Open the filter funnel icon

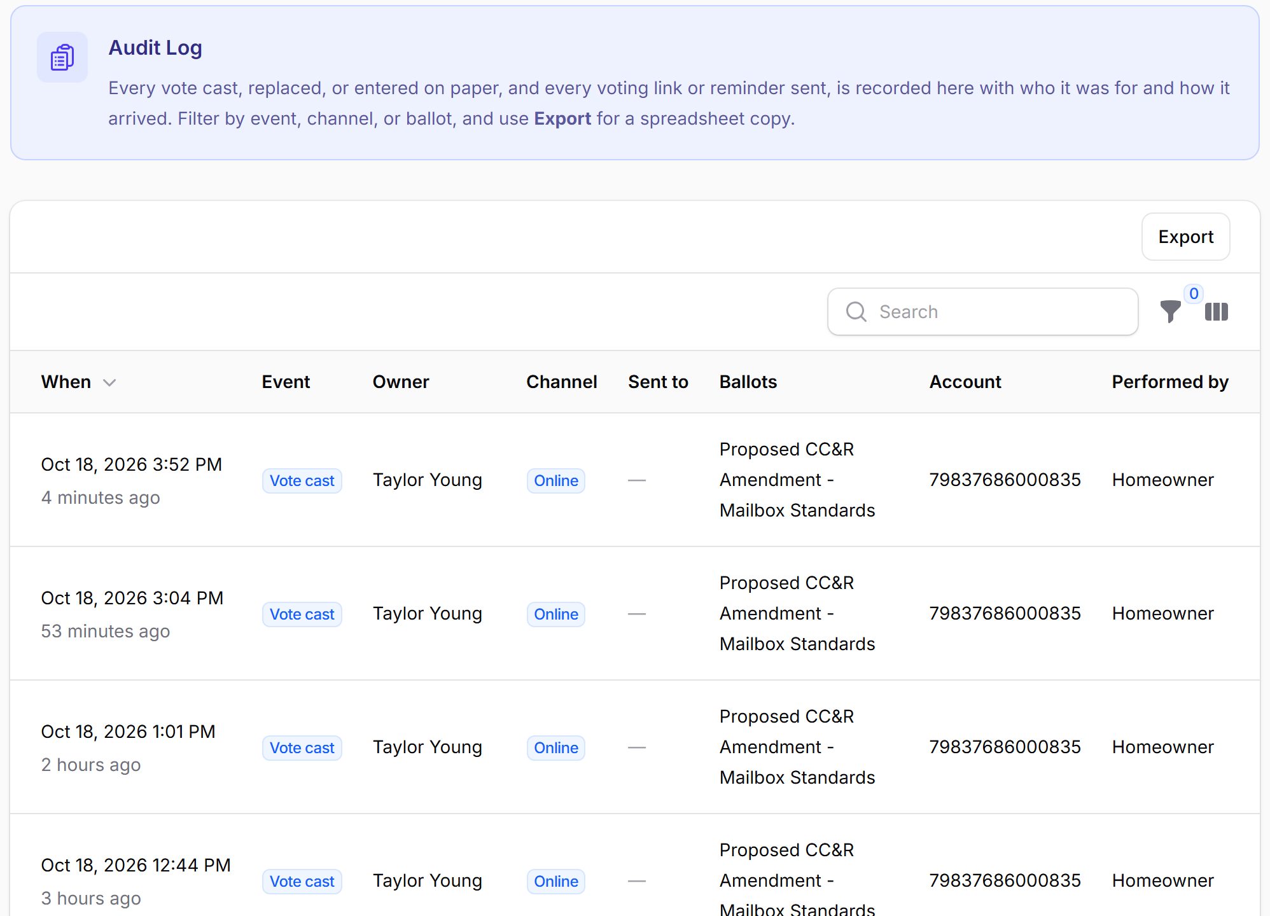1170,312
